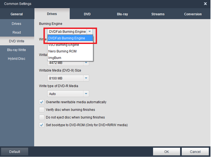The image size is (211, 157).
Task: Open the 8100 MB DVD-9 size dropdown
Action: tap(68, 78)
